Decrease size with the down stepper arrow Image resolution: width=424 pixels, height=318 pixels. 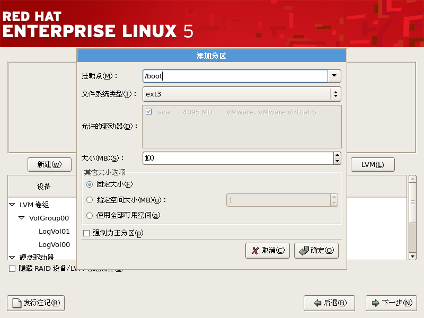click(337, 162)
